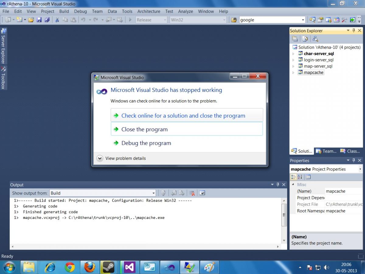Click the Redo arrow icon
Image resolution: width=365 pixels, height=274 pixels.
(x=96, y=20)
